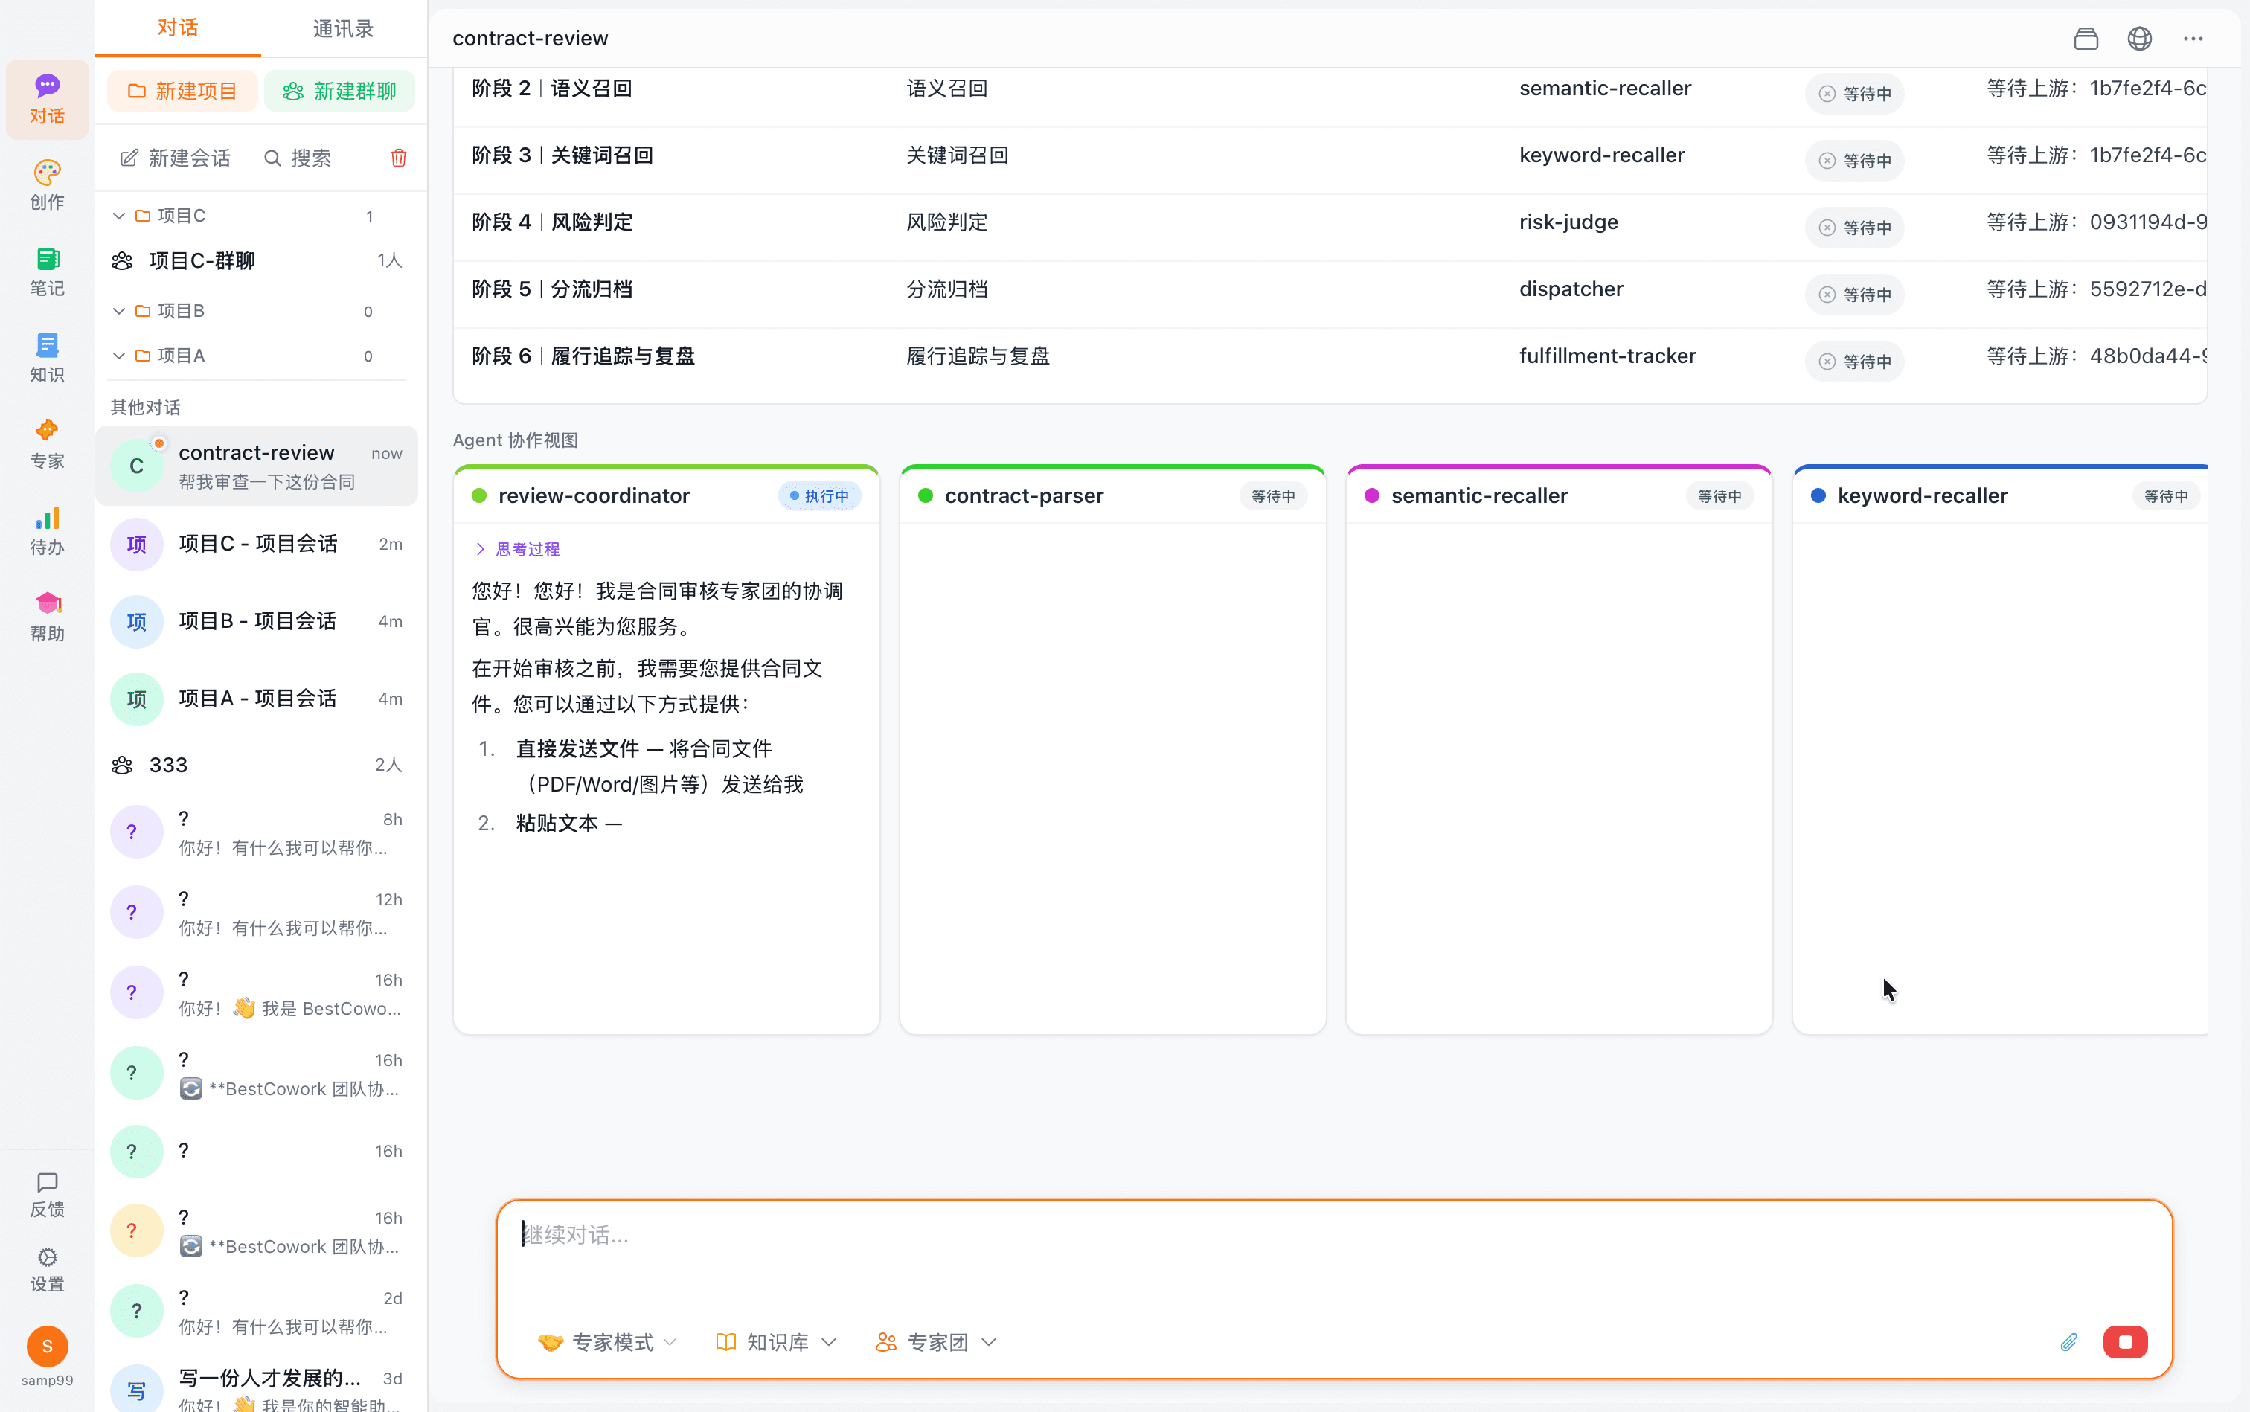
Task: Open the 2d old ? conversation
Action: click(257, 1312)
